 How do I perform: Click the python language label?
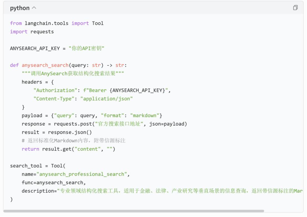(20, 8)
